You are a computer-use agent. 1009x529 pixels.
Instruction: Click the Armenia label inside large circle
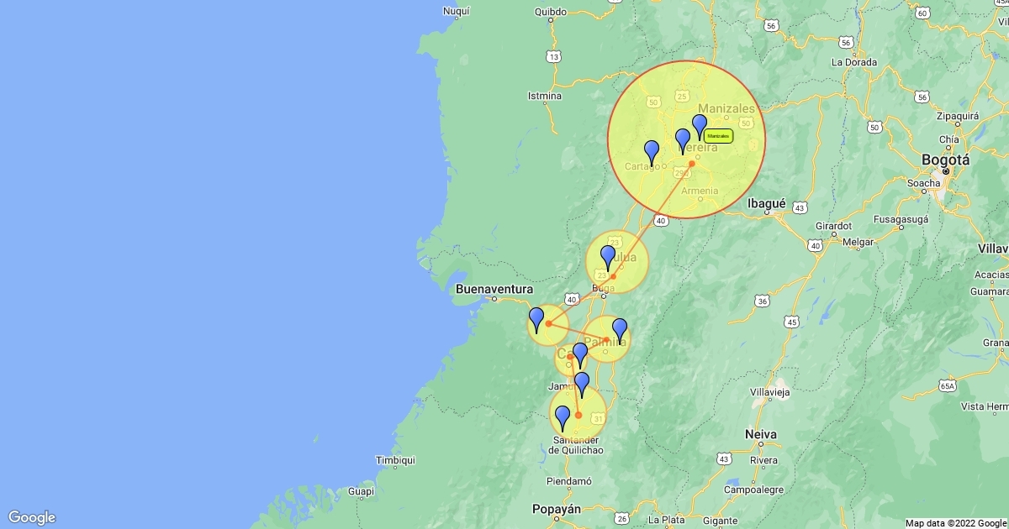click(x=700, y=191)
